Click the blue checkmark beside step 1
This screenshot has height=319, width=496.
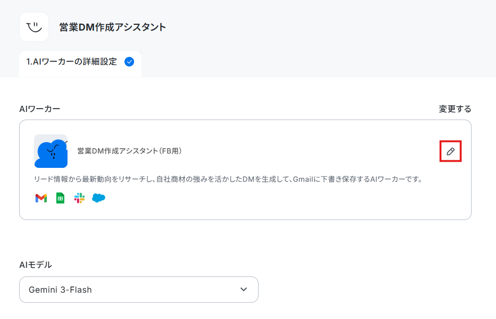[129, 62]
